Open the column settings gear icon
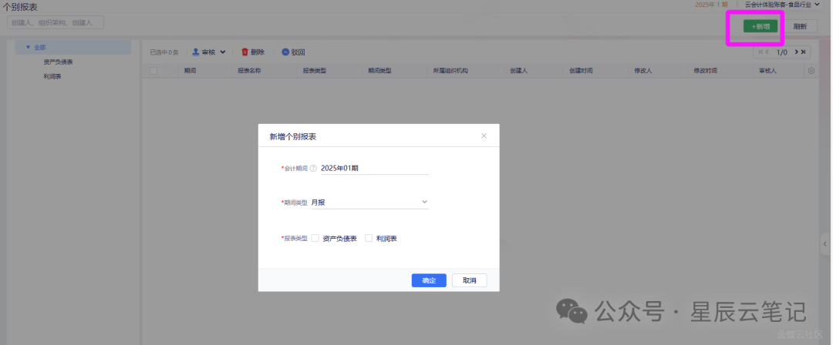Image resolution: width=833 pixels, height=345 pixels. 811,71
